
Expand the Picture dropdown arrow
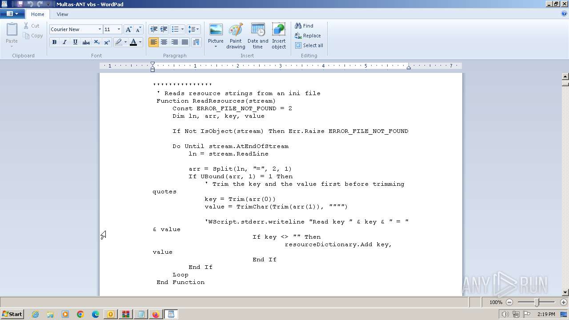click(x=216, y=46)
